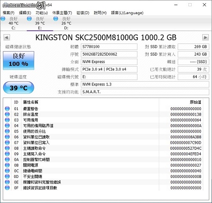Open the 磁碟(D) menu

tap(83, 13)
